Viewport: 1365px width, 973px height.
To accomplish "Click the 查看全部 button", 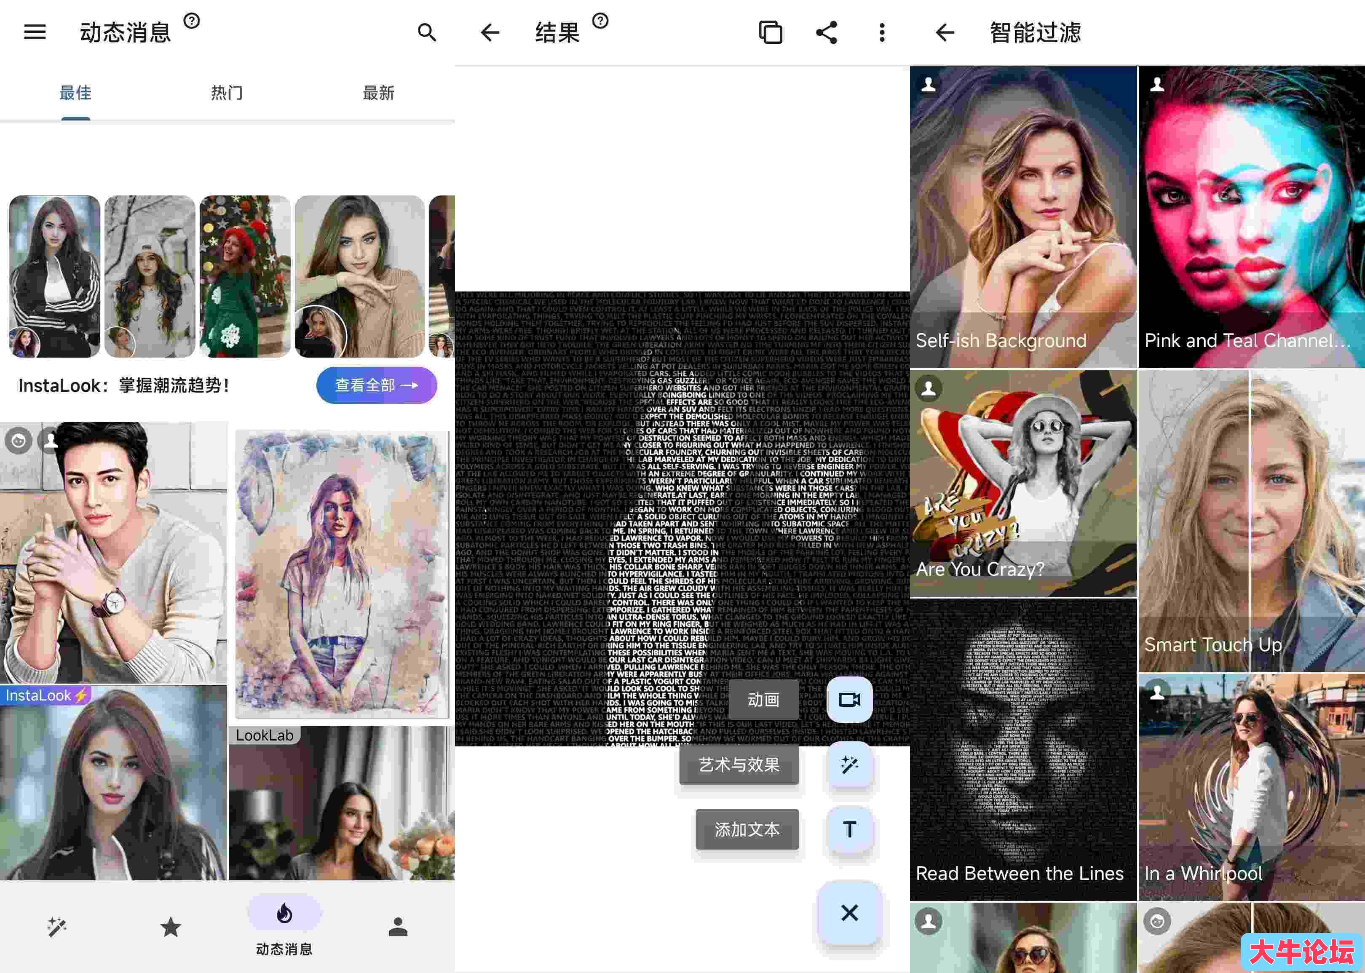I will point(376,385).
